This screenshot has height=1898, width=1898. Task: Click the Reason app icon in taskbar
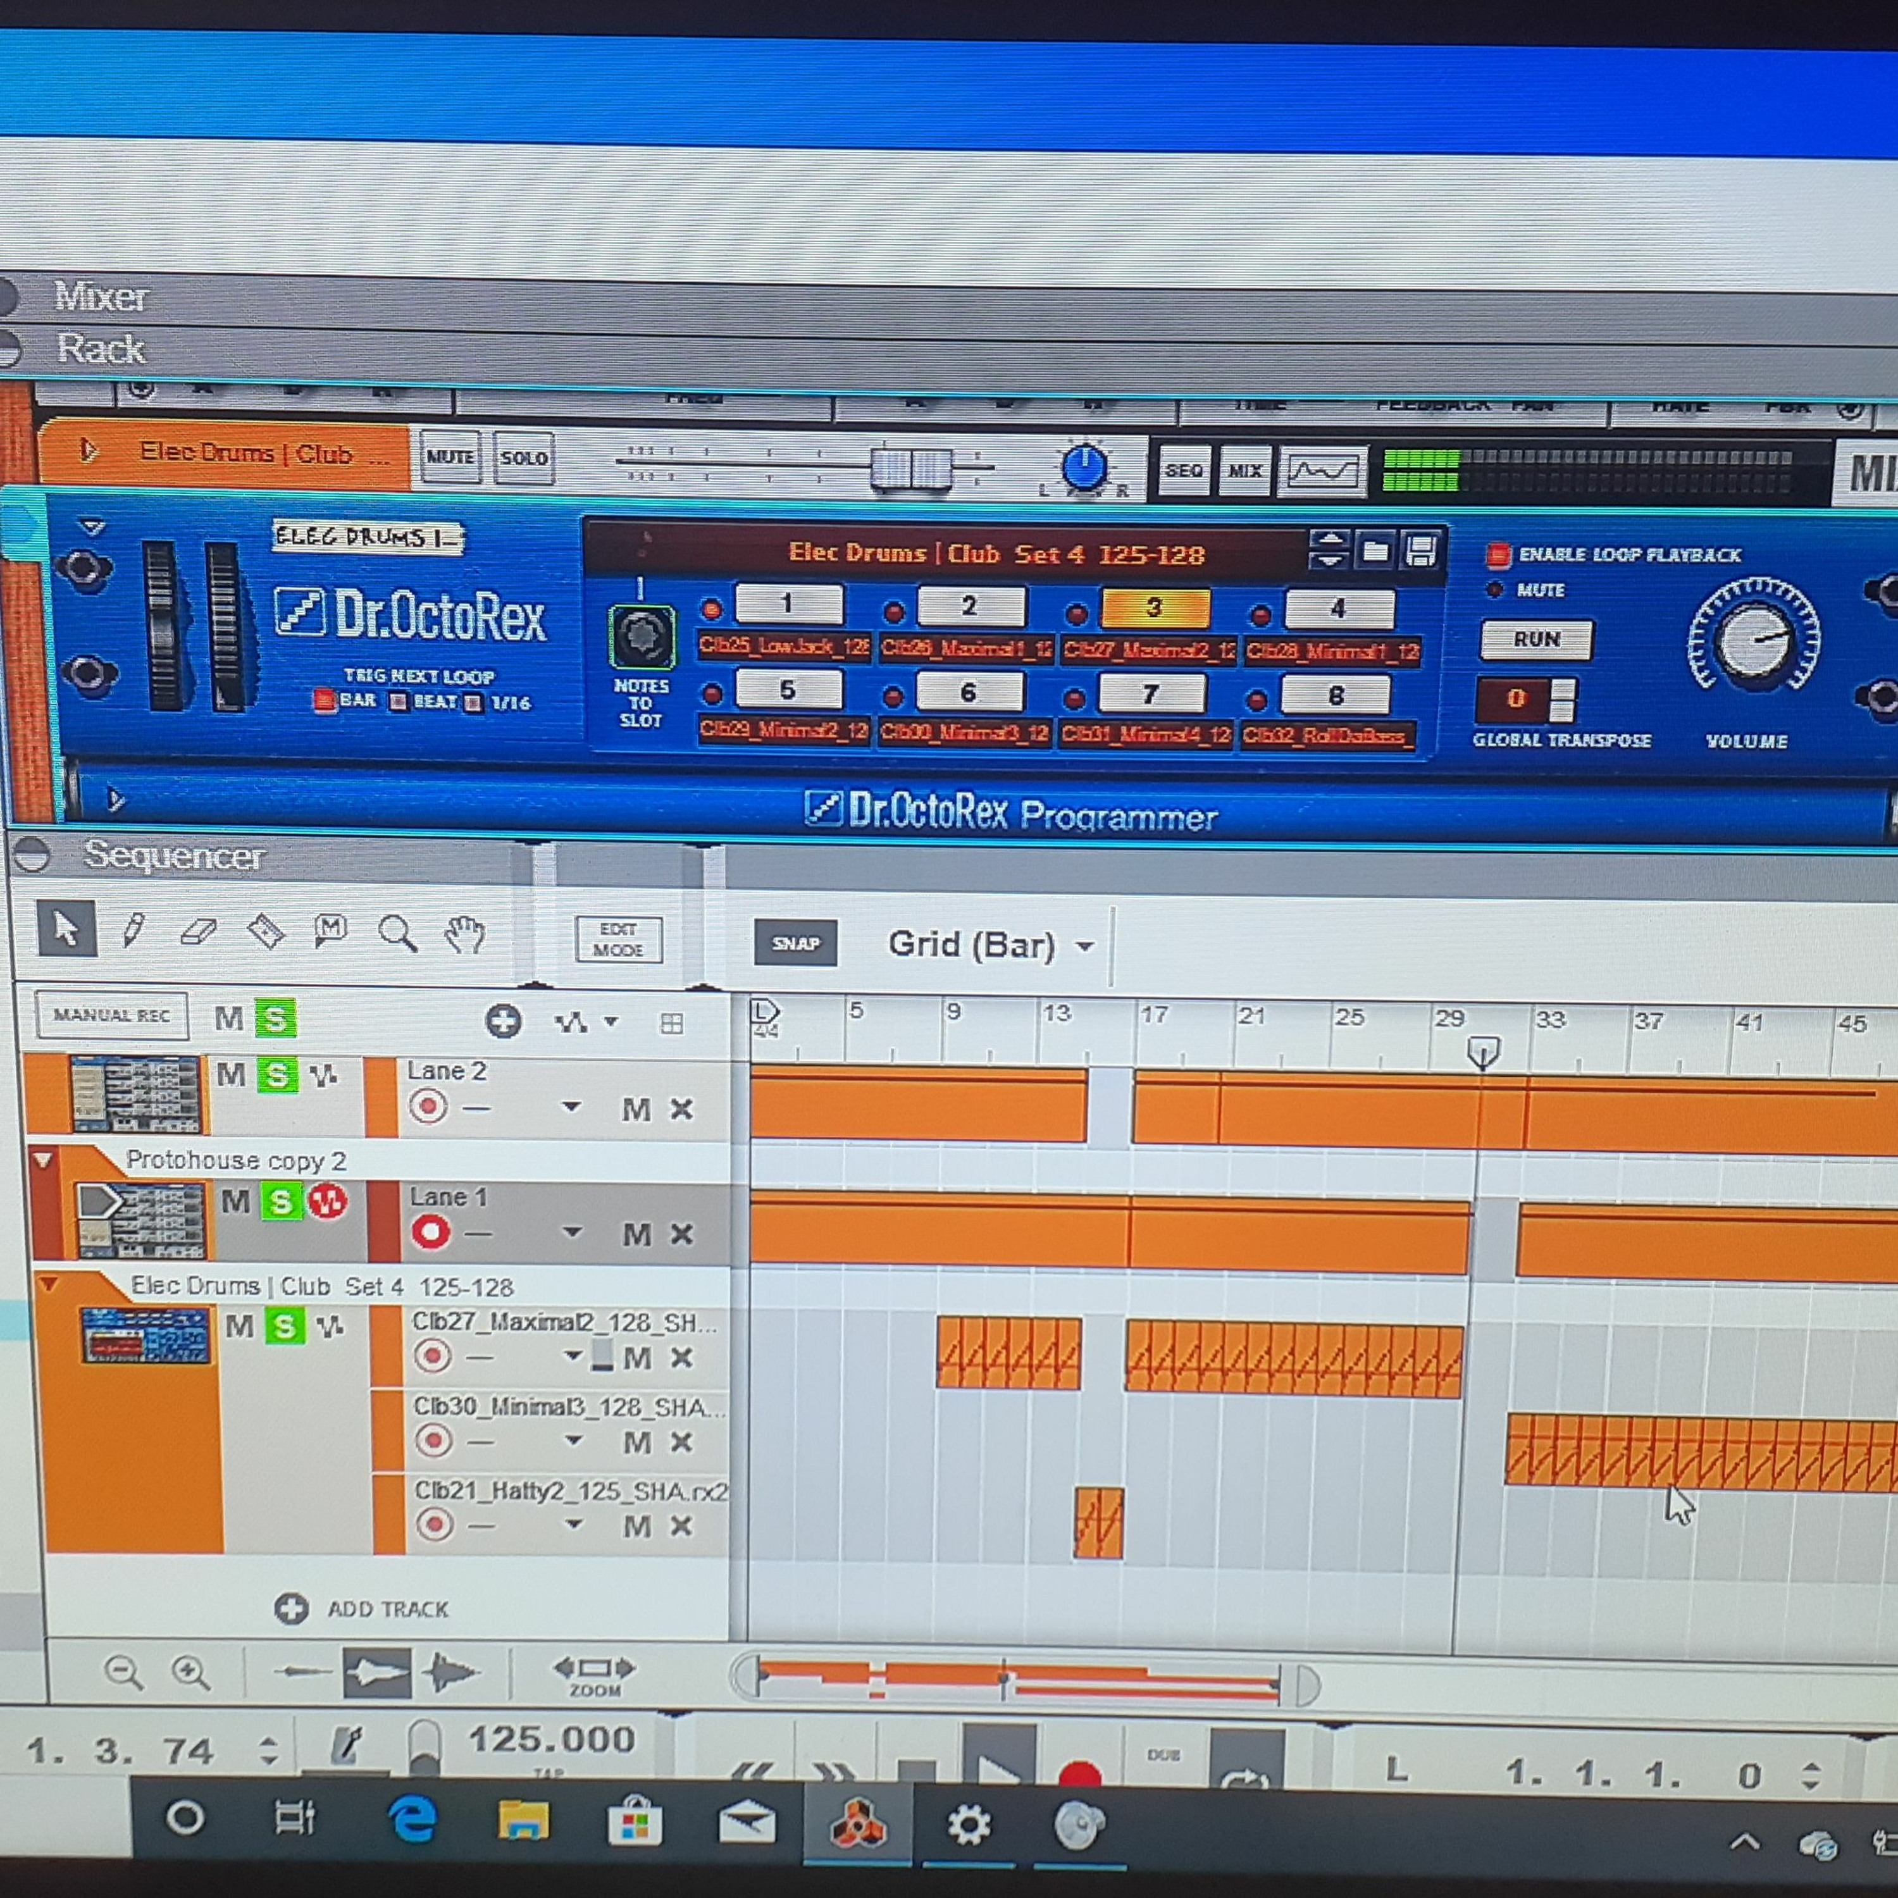858,1825
